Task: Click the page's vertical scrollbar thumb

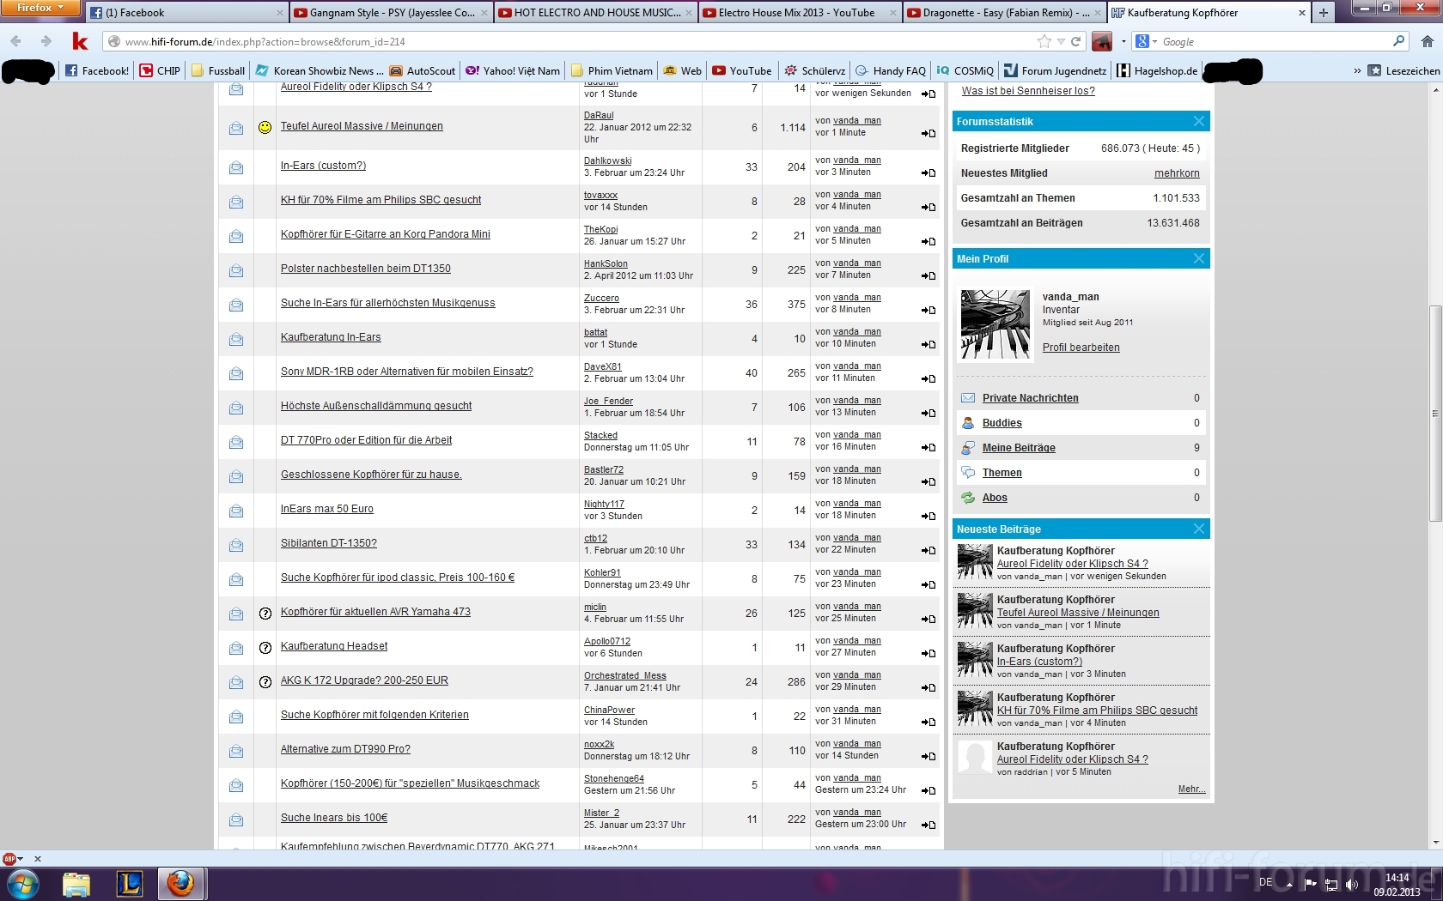Action: (1435, 412)
